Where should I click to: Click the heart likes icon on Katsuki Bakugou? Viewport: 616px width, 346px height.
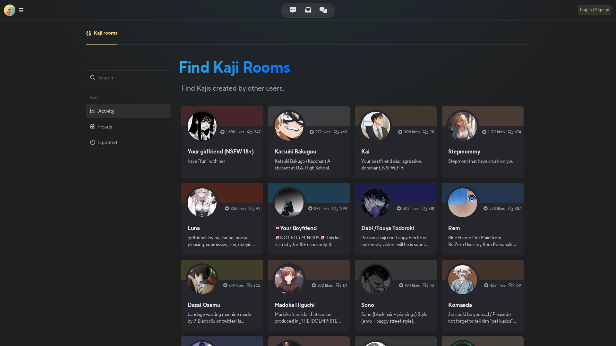point(312,132)
